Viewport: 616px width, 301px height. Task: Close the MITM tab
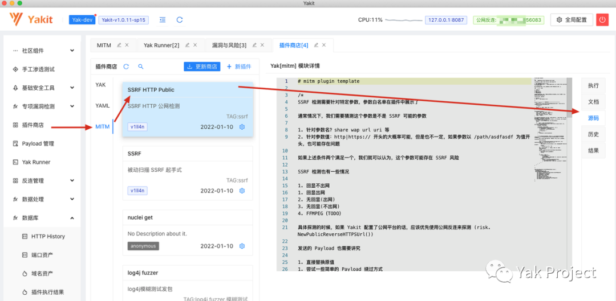pyautogui.click(x=127, y=45)
